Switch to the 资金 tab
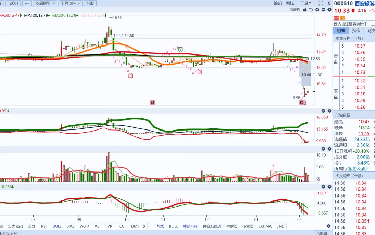375x235 pixels. click(356, 31)
